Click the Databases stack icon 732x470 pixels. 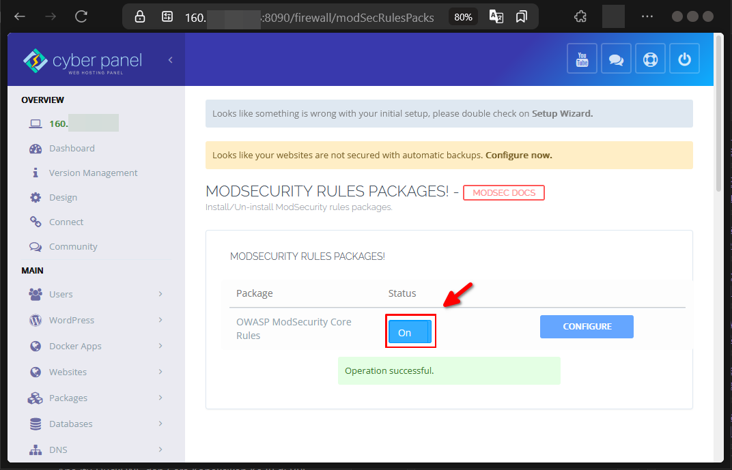(36, 424)
